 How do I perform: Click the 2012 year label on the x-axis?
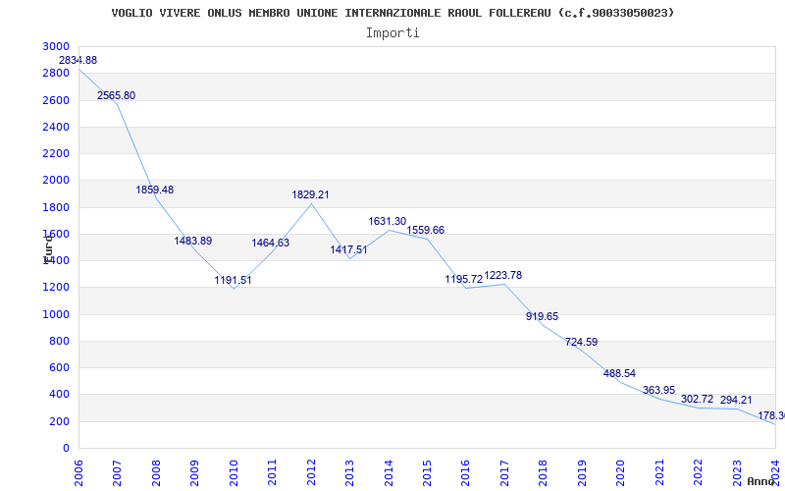[311, 470]
